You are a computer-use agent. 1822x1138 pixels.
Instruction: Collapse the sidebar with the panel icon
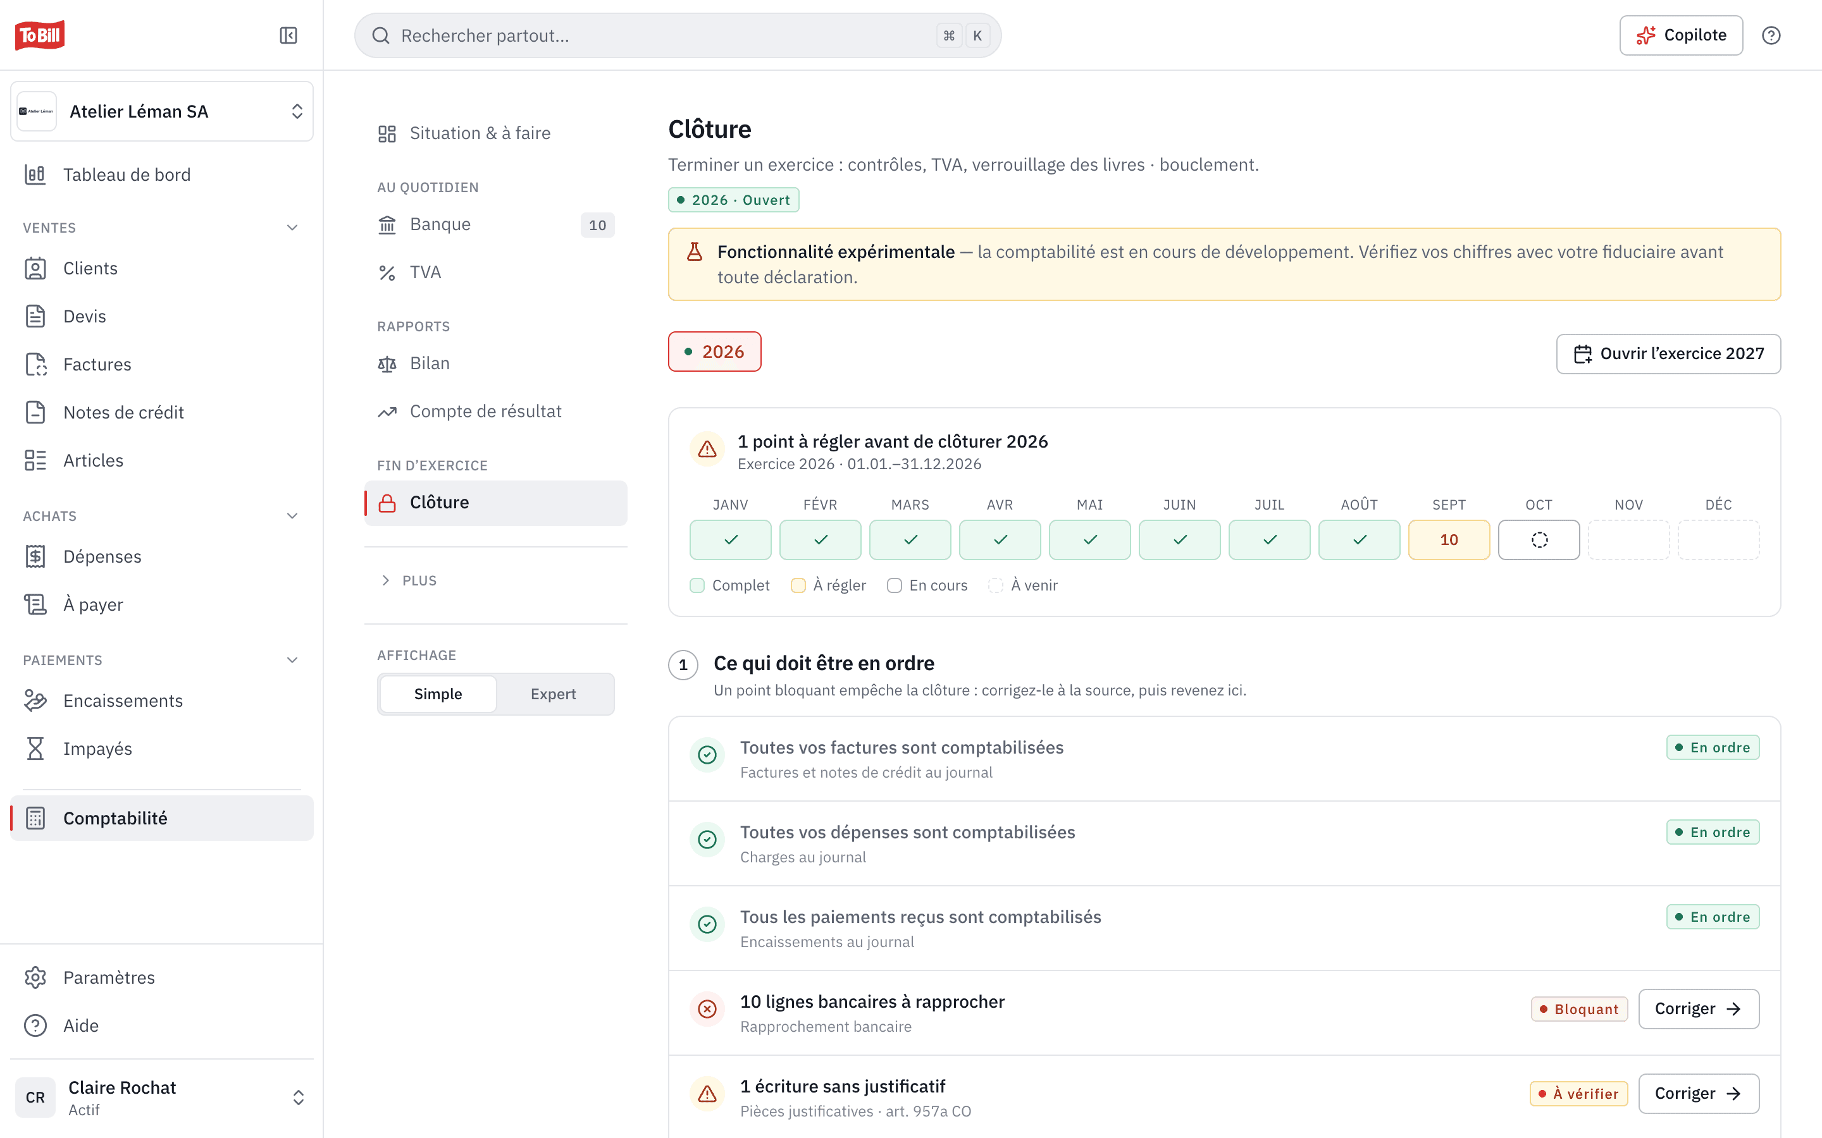click(288, 35)
